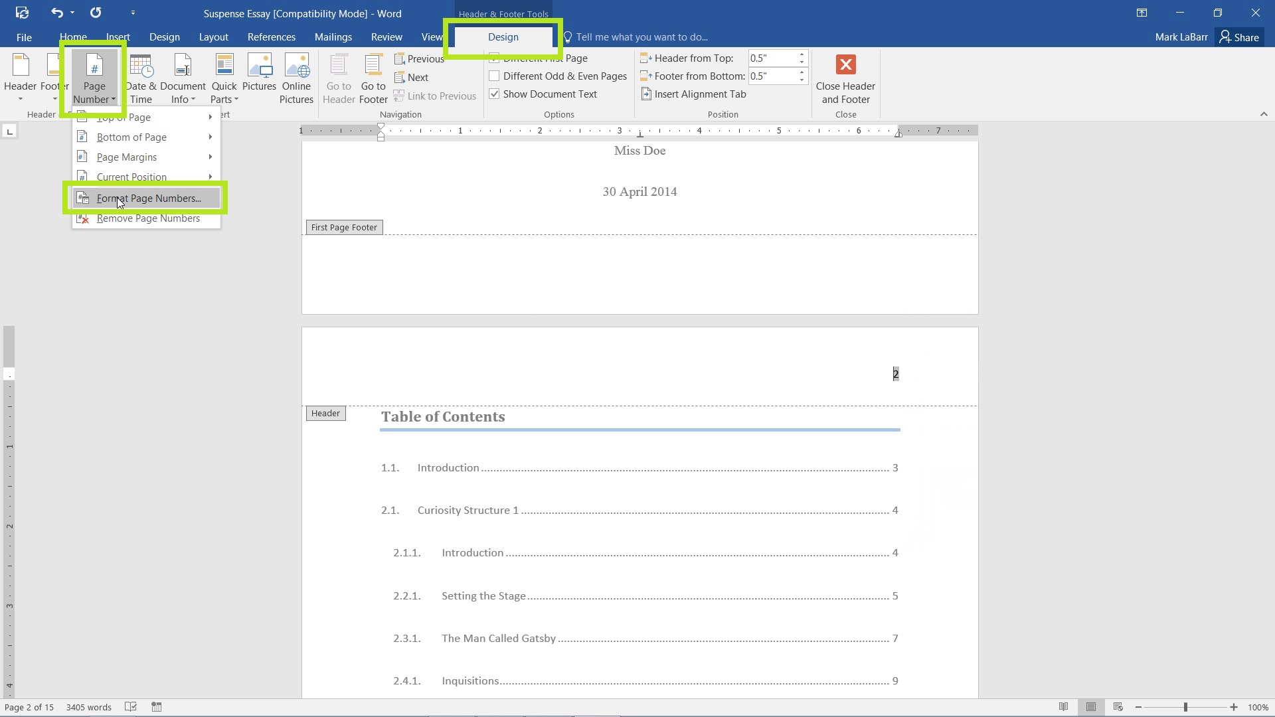Select Header & Footer Tools Design tab

(503, 37)
